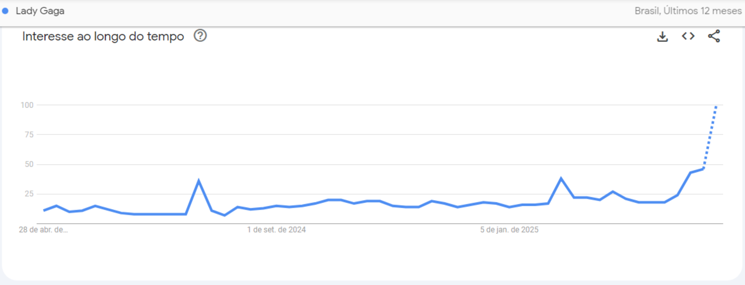This screenshot has width=745, height=285.
Task: Open the help tooltip for Interesse ao longo do tempo
Action: point(200,36)
